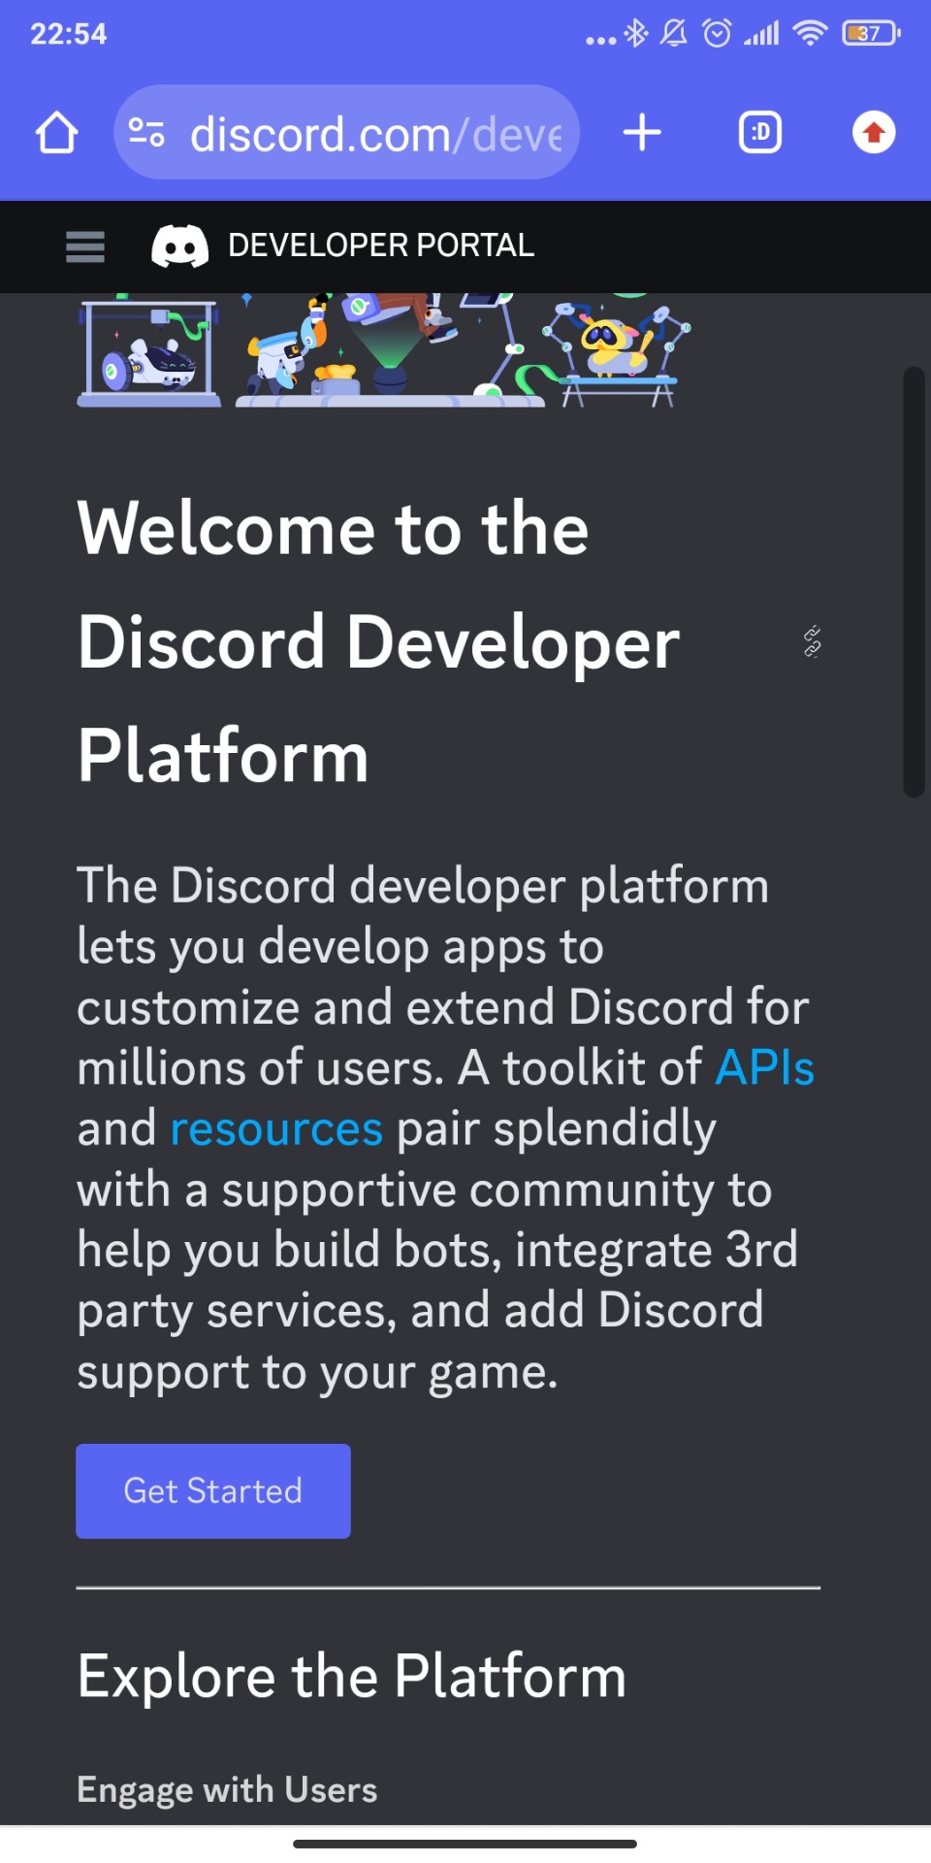Tap the muted notification bell icon
Viewport: 931px width, 1863px height.
674,34
